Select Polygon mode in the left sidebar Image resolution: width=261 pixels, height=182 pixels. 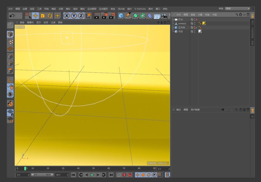[10, 71]
